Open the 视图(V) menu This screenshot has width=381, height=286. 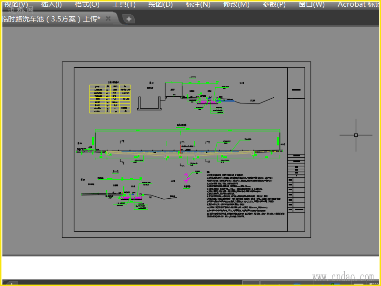[x=16, y=4]
